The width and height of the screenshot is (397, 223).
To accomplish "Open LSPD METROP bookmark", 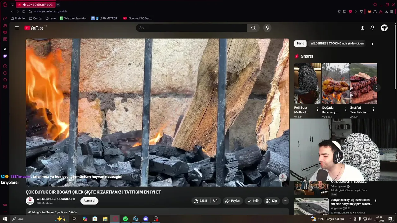I will (x=105, y=18).
